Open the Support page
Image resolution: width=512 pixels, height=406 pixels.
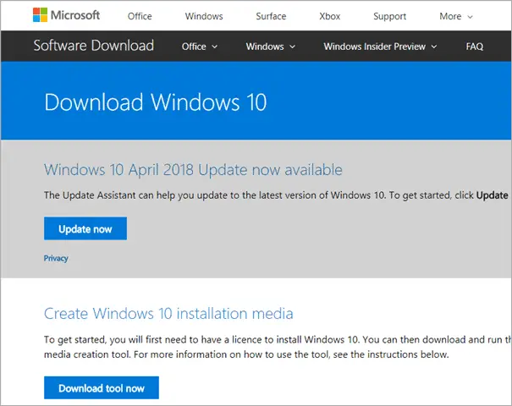pos(389,16)
